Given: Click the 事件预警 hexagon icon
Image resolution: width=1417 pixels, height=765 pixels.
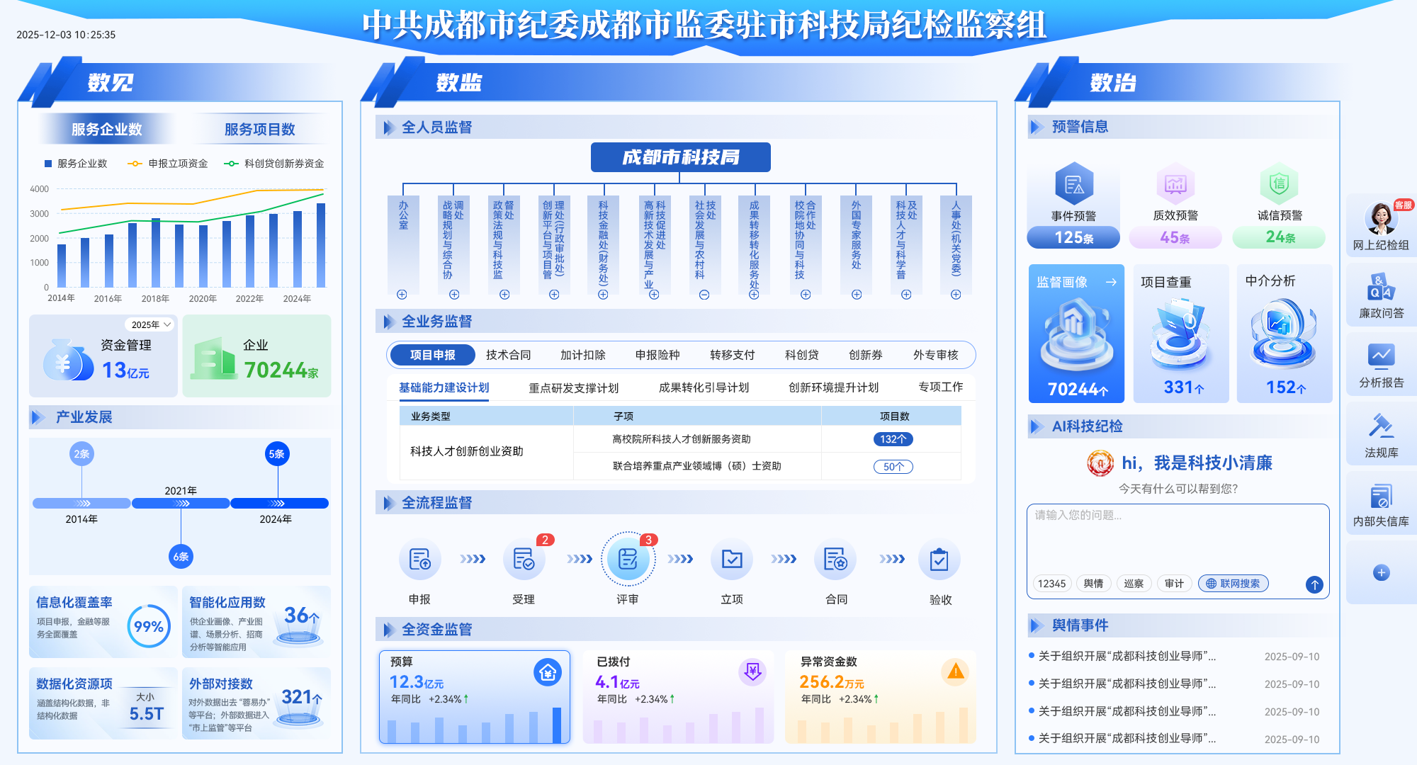Looking at the screenshot, I should point(1073,185).
